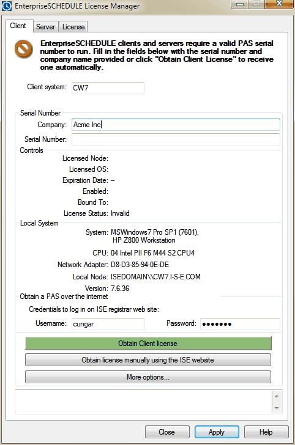Minimize the License Manager window
Screen dimensions: 295x445
[240, 4]
